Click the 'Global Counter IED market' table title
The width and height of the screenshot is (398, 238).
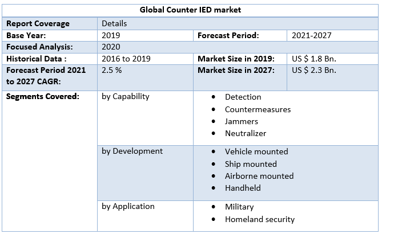191,10
